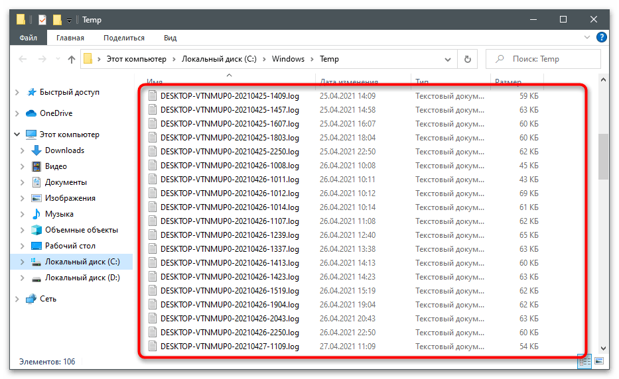Click the icon of DESKTOP-VTNMUP0-20210425-1803.log

click(x=153, y=138)
